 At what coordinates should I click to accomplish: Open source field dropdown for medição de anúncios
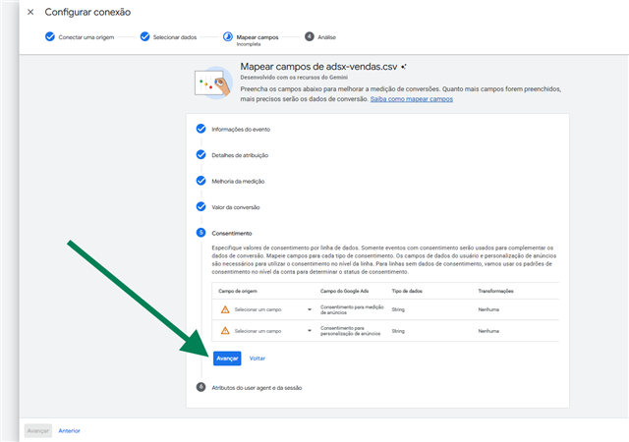273,309
